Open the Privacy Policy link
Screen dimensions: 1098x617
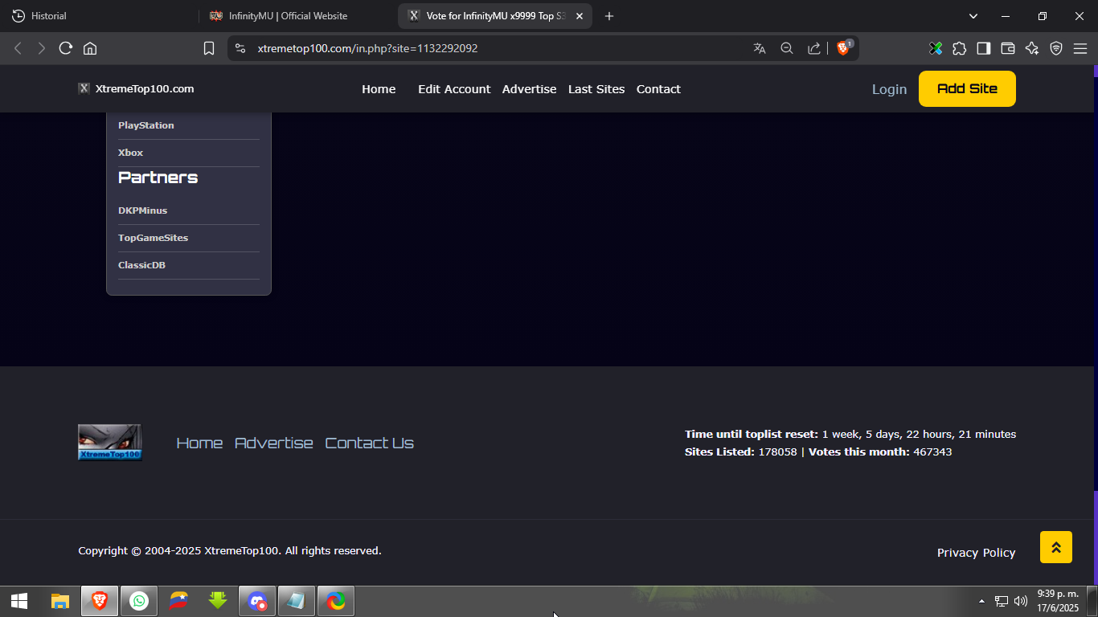coord(977,553)
